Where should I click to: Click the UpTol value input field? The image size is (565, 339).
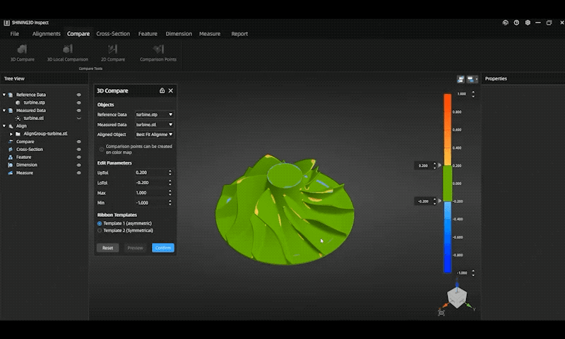click(x=150, y=172)
